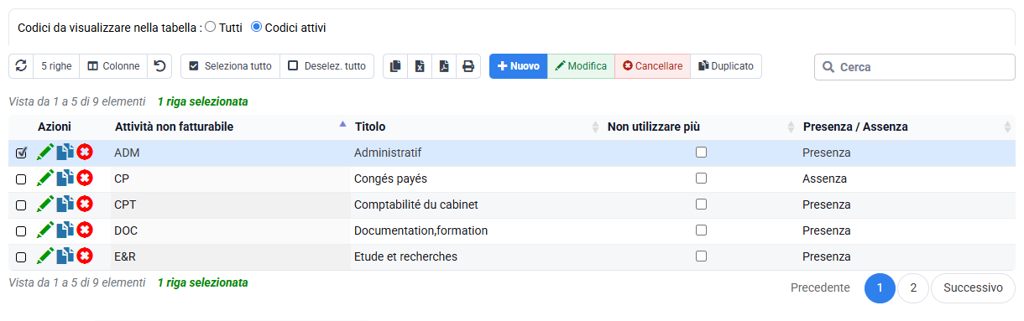Duplicate the ADM row icon
Screen dimensions: 1024x321
[65, 152]
